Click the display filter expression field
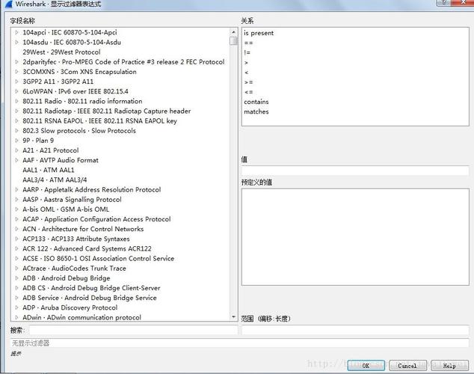Viewport: 474px width, 374px height. 239,343
